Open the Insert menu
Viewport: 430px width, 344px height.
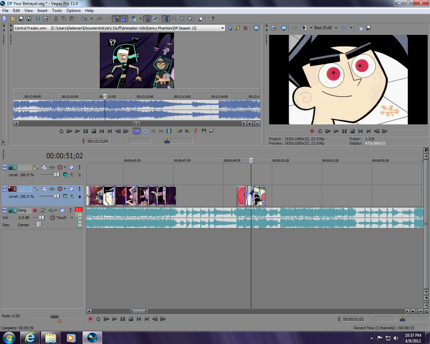(x=42, y=11)
